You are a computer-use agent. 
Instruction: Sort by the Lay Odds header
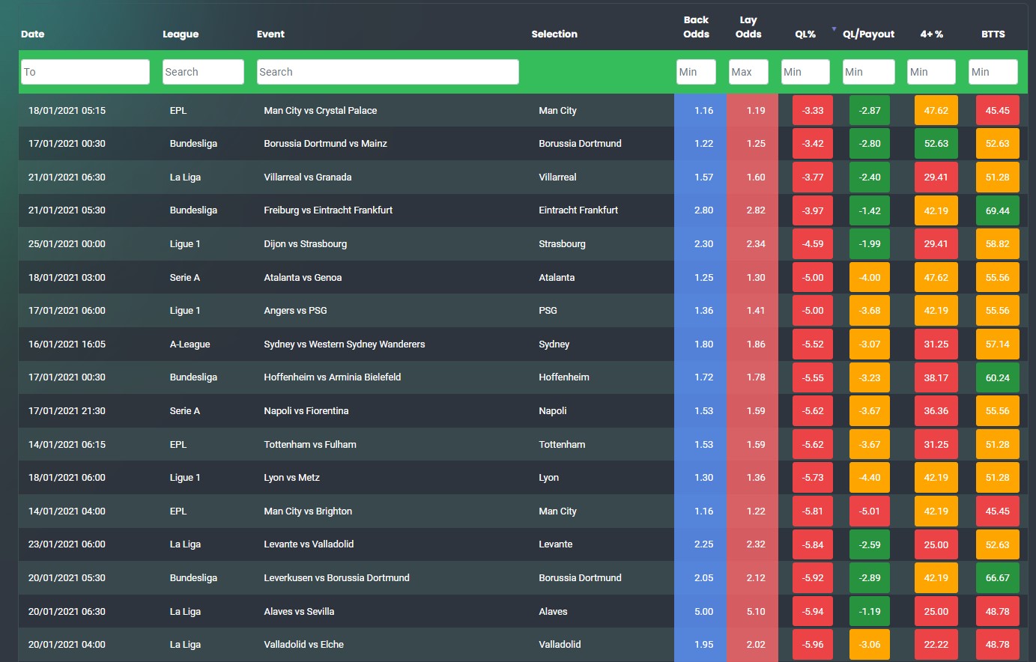[748, 27]
